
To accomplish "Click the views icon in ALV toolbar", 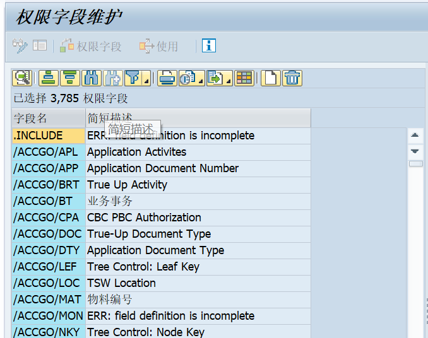I will click(x=187, y=78).
